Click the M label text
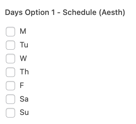Image resolution: width=136 pixels, height=124 pixels. [23, 31]
